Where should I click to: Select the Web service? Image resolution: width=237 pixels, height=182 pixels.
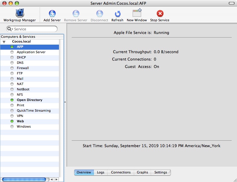click(30, 121)
